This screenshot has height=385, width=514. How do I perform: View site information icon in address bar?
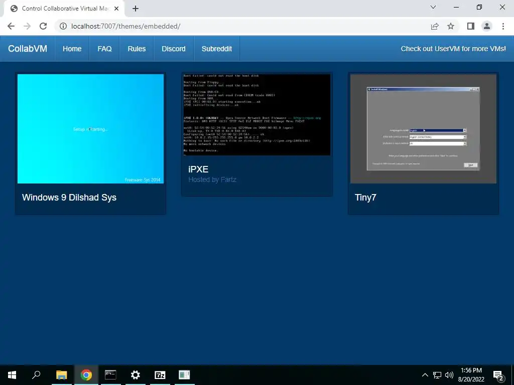coord(63,26)
